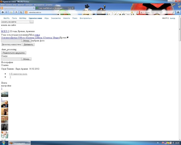Viewport: 181px width, 145px height.
Task: Click the 0 Комментировать link
Action: point(18,74)
